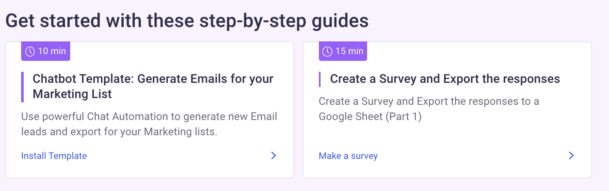Click the clock icon in the 10 min badge
Viewport: 609px width, 191px height.
point(30,51)
